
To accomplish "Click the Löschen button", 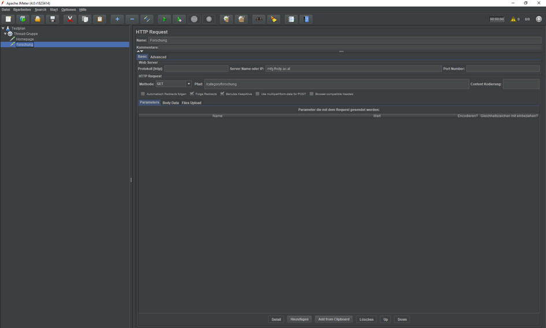I will coord(366,319).
